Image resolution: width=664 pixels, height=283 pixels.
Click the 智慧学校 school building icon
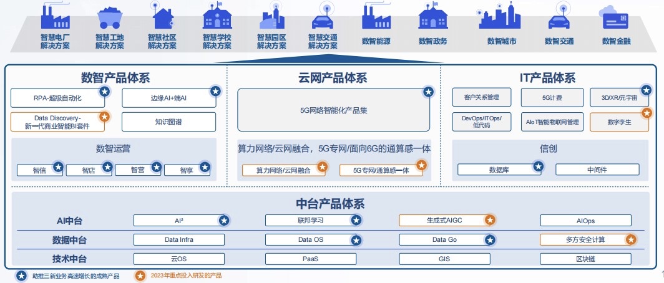(x=217, y=16)
